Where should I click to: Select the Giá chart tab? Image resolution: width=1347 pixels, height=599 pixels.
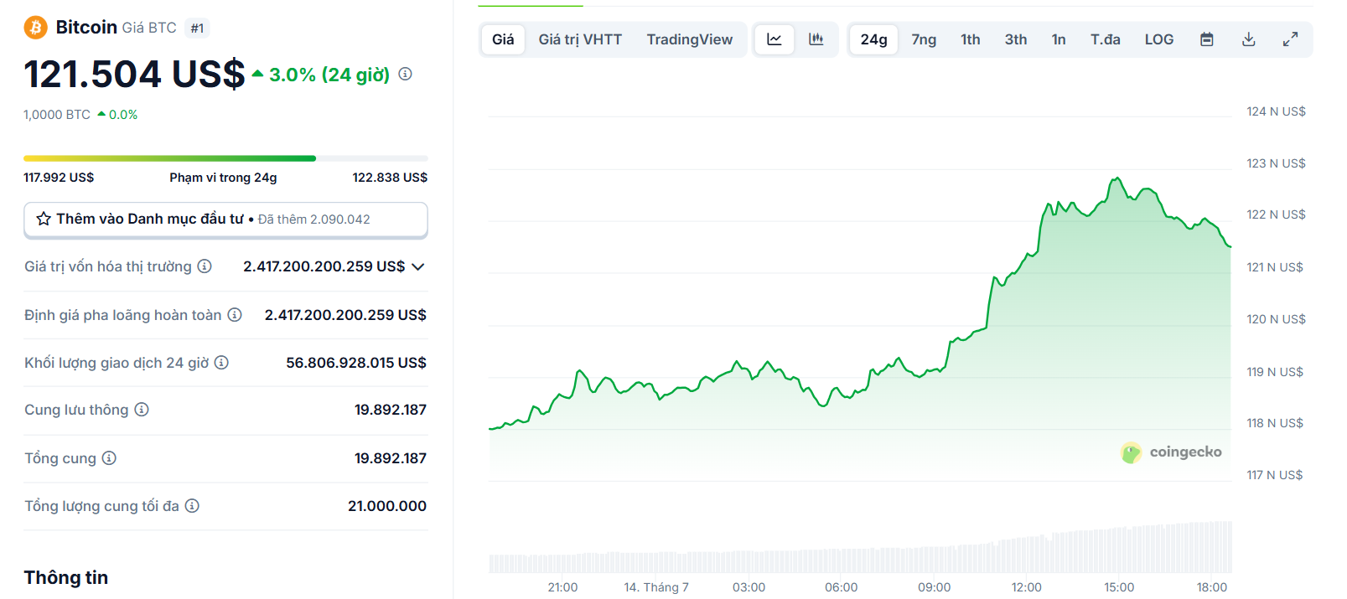(503, 39)
